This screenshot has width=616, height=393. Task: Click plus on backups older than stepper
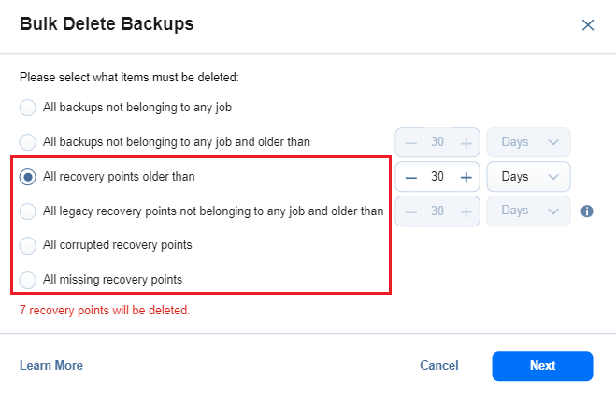466,142
